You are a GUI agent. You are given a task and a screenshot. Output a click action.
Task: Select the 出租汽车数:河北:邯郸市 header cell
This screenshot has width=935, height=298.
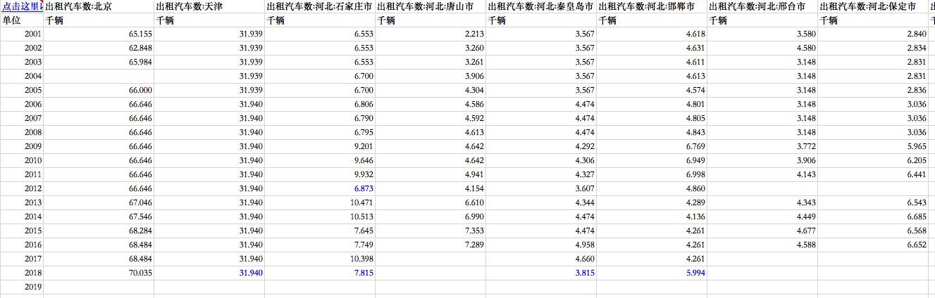[652, 6]
